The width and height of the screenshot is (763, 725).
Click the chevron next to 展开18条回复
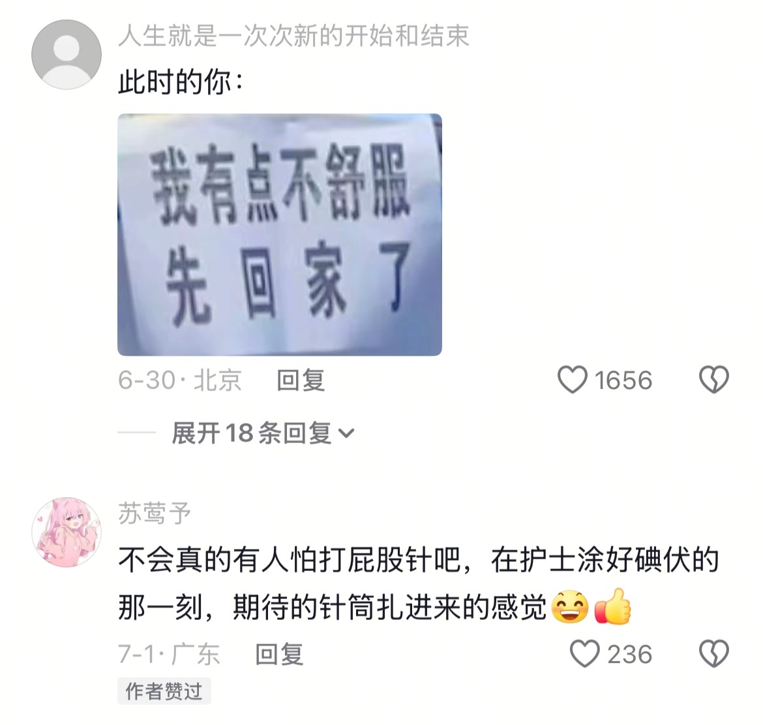[346, 433]
